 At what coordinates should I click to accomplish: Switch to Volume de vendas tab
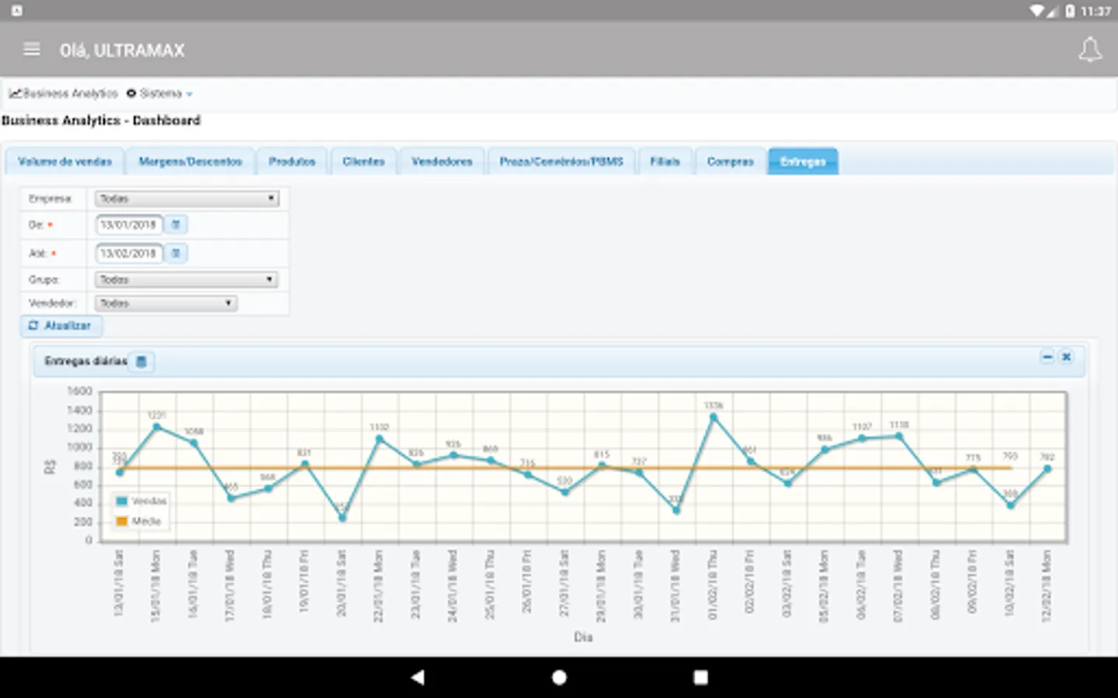(x=64, y=161)
